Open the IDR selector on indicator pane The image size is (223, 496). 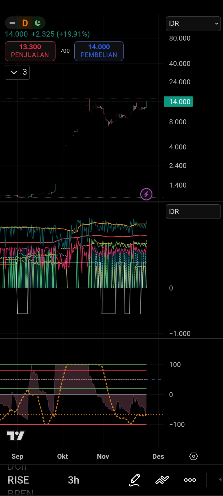coord(193,212)
